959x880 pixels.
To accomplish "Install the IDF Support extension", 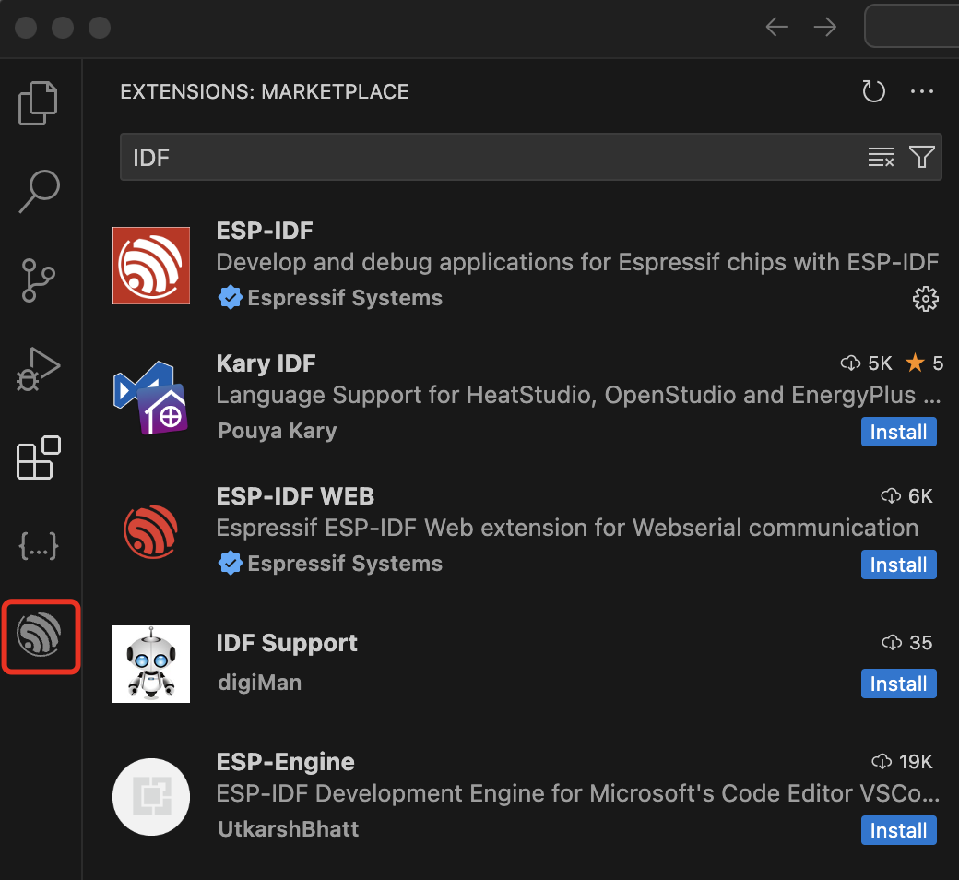I will (898, 684).
